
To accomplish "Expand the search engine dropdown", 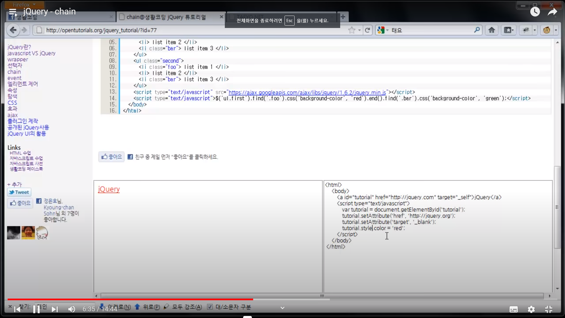I will (x=387, y=30).
